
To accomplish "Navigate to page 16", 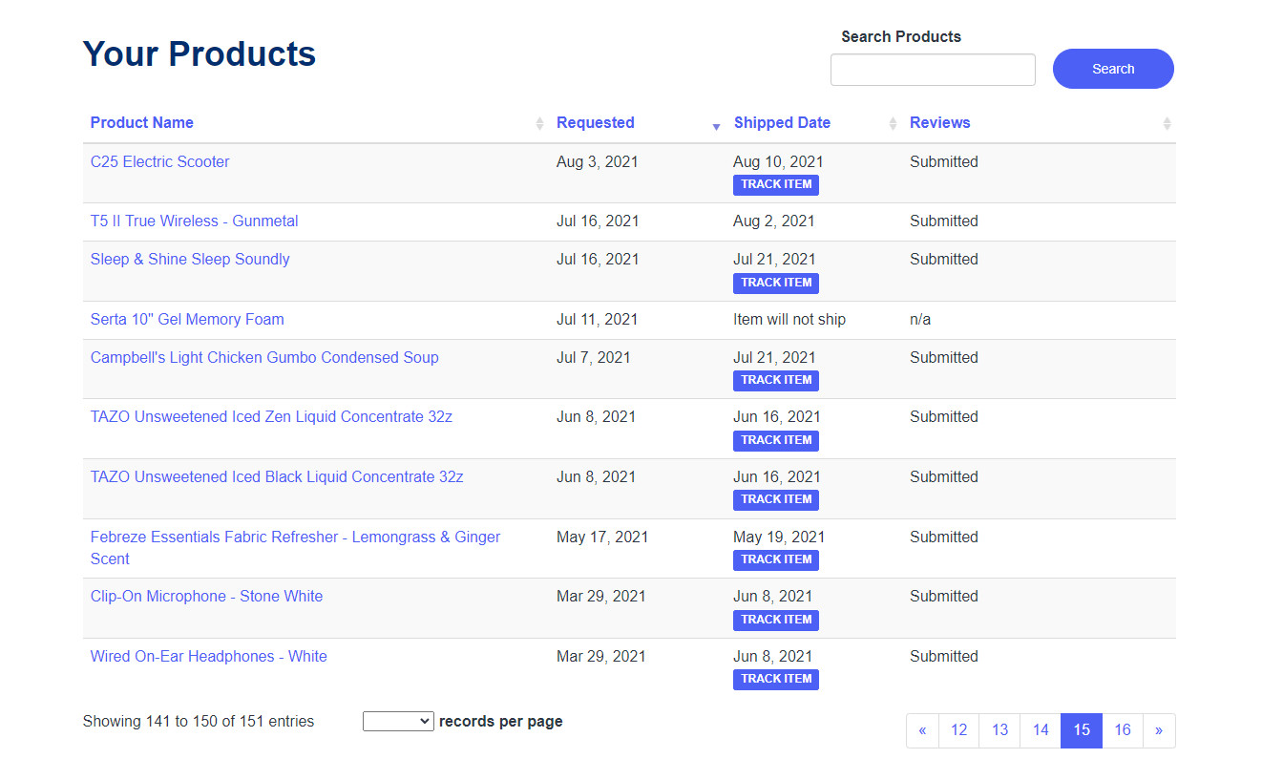I will [1122, 730].
